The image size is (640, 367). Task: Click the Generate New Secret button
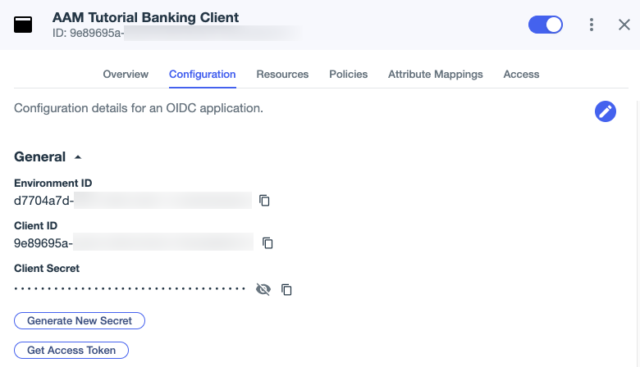coord(80,320)
